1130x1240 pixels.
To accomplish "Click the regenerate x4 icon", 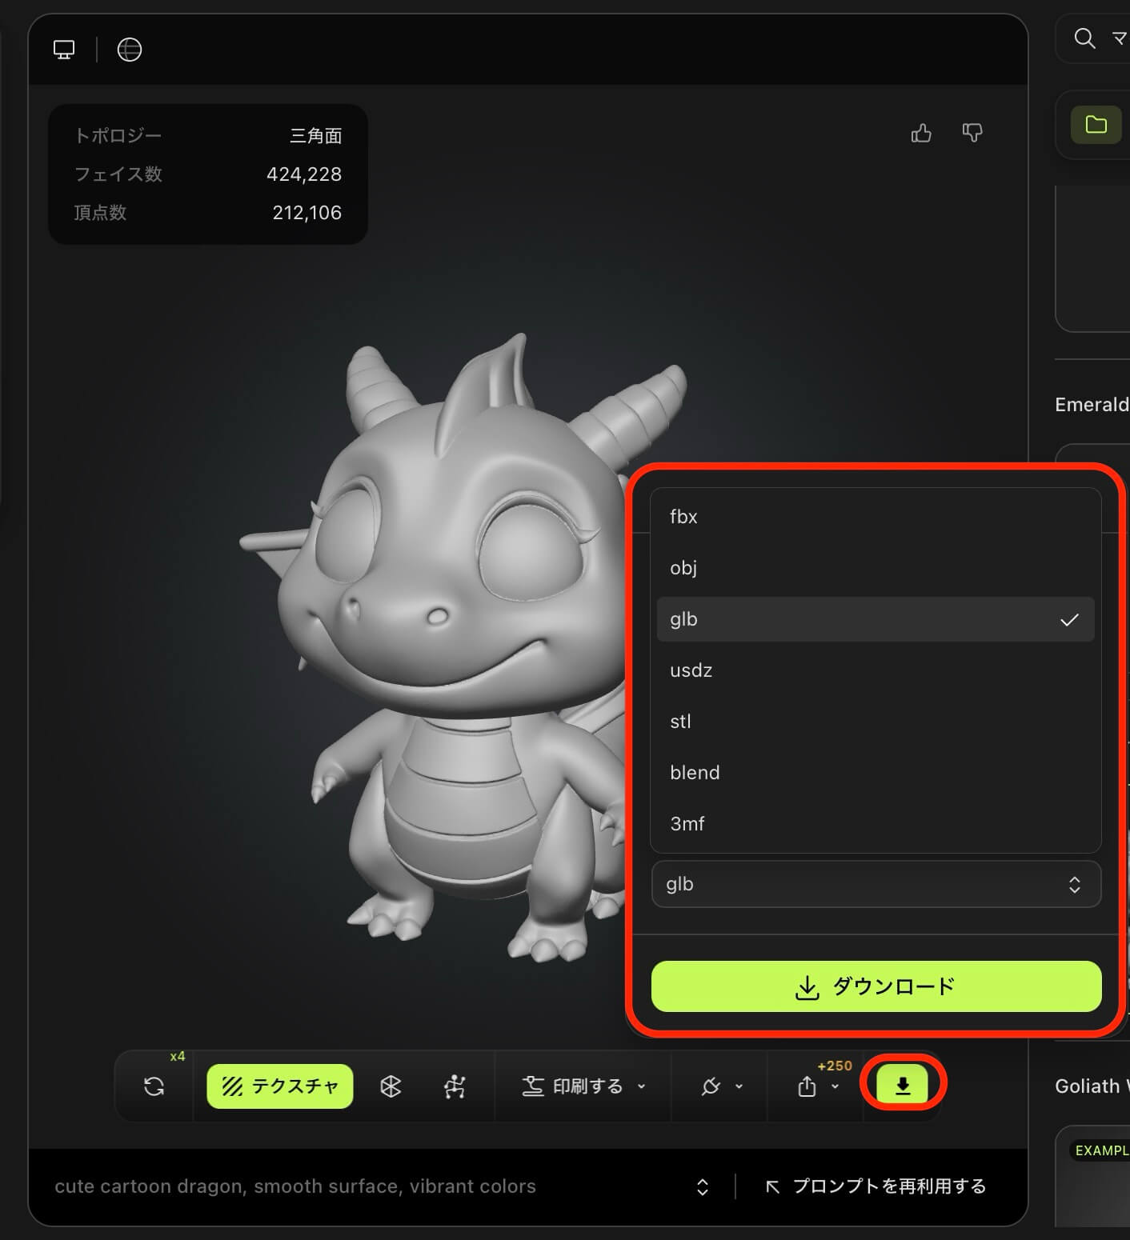I will [x=154, y=1086].
